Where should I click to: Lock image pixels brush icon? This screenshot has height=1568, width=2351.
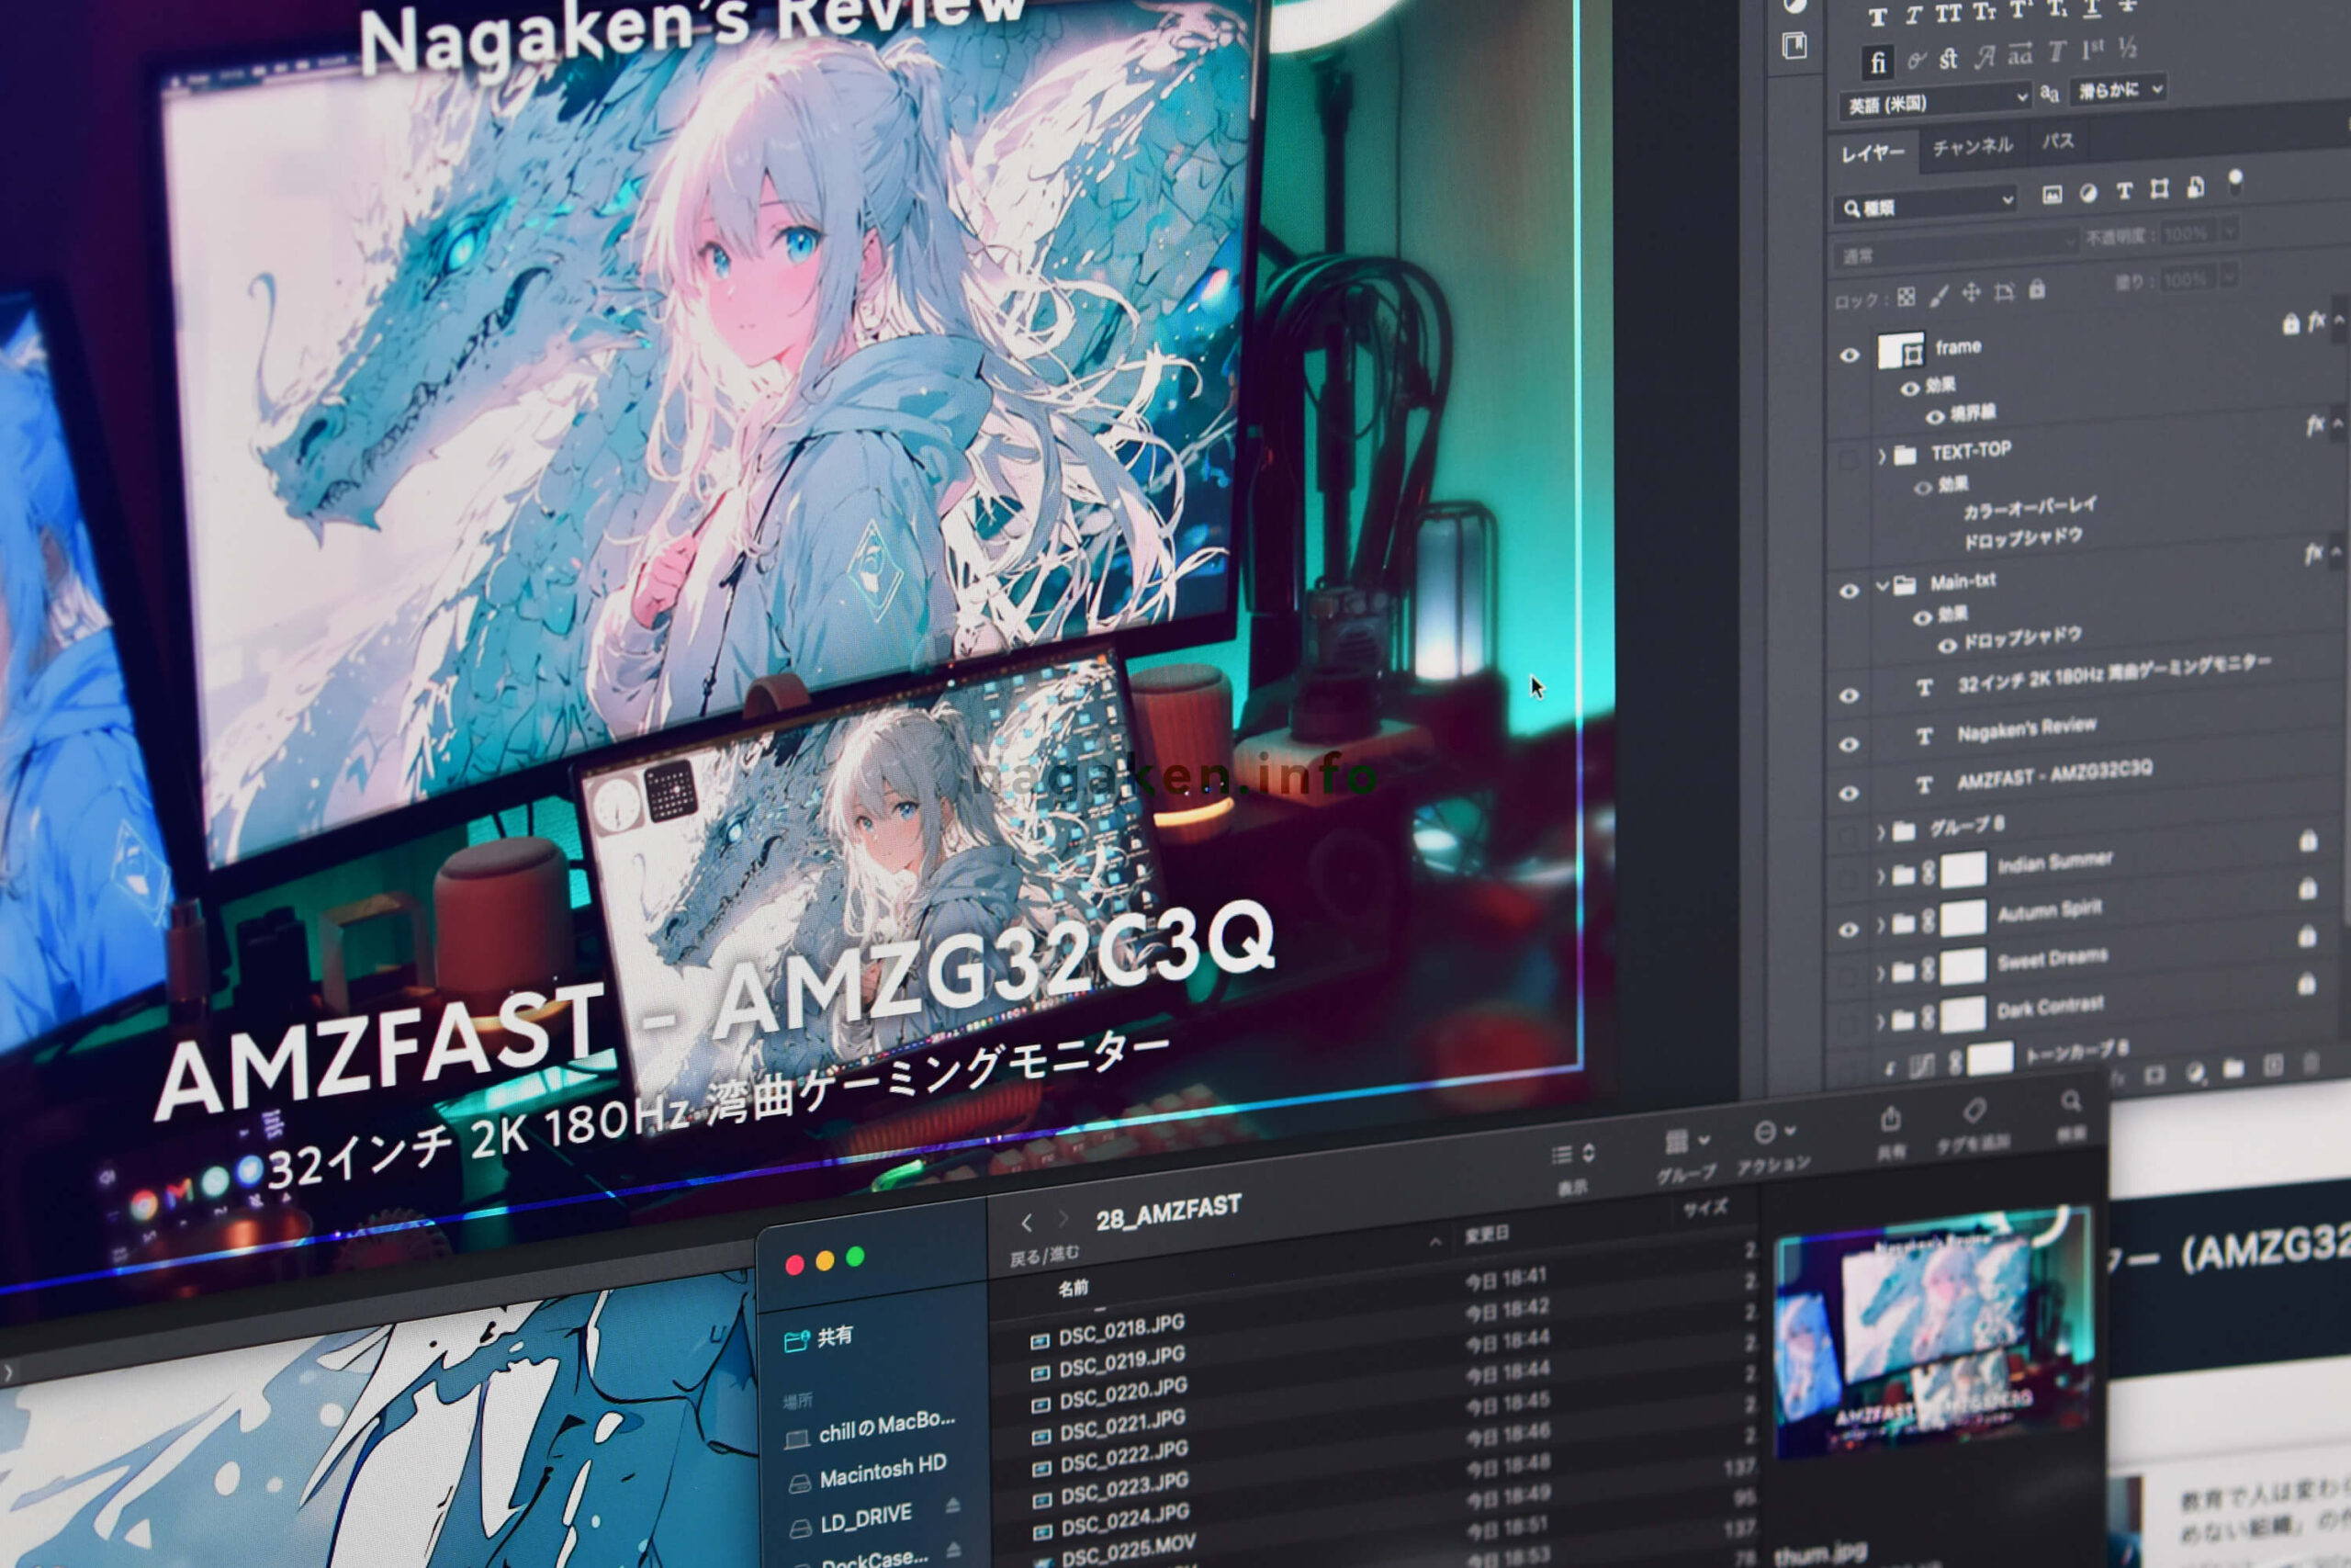point(1940,294)
